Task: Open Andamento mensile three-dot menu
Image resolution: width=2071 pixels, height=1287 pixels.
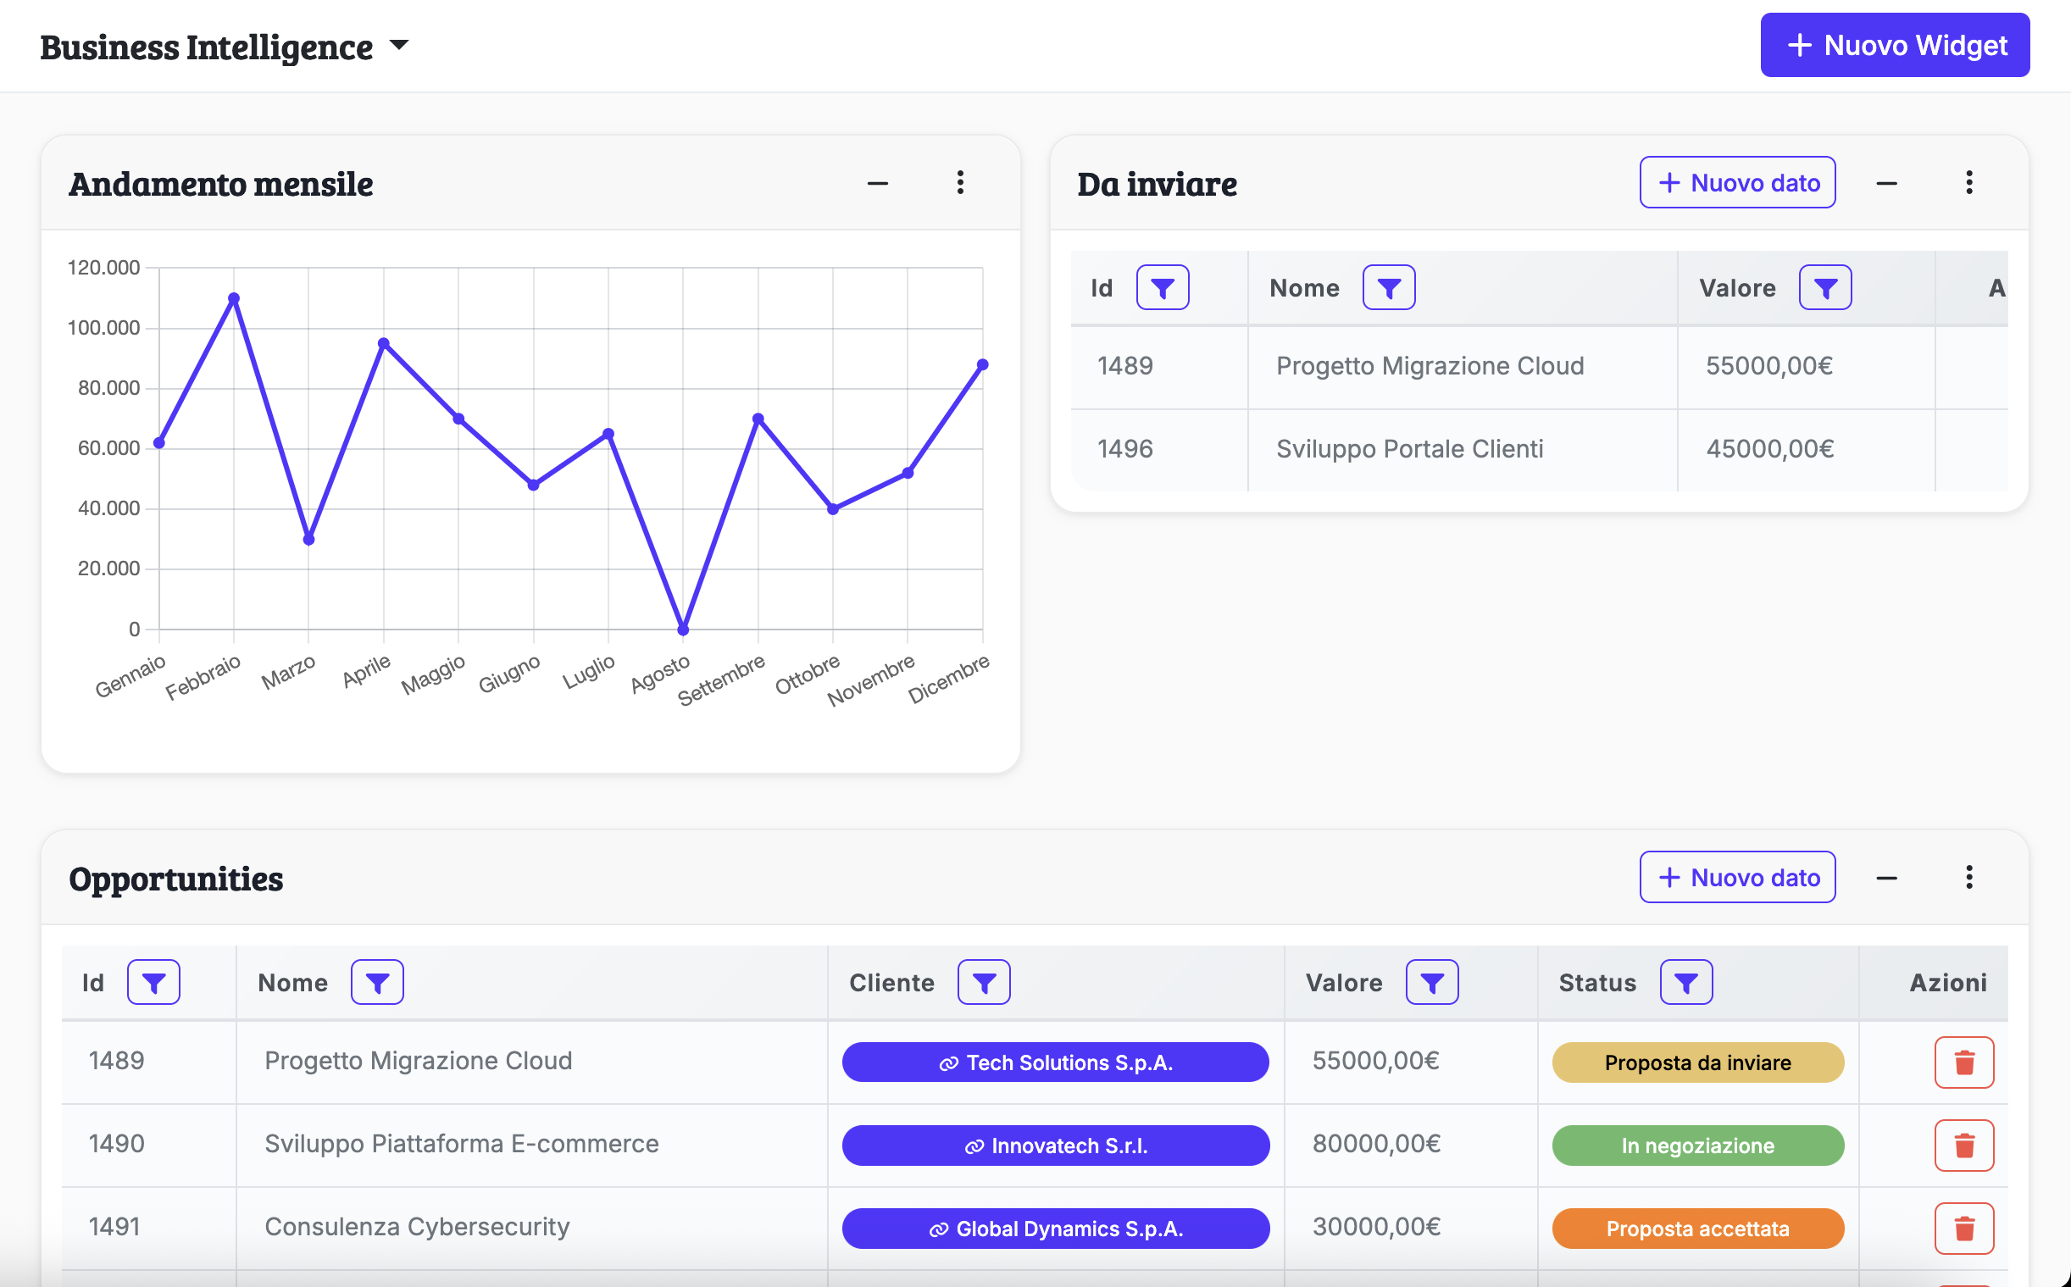Action: coord(960,182)
